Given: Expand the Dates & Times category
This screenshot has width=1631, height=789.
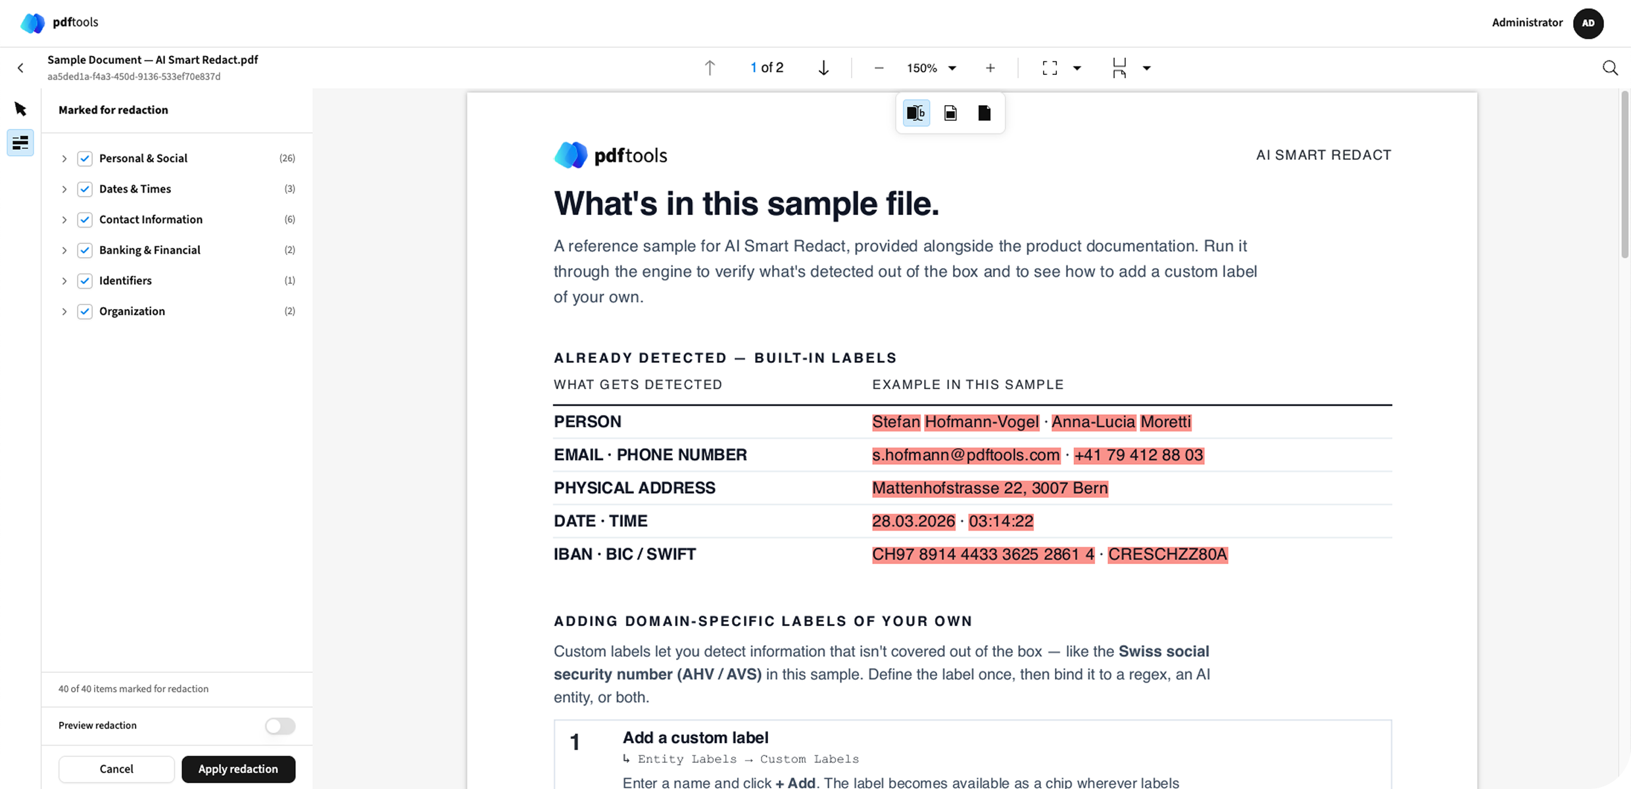Looking at the screenshot, I should pyautogui.click(x=64, y=189).
